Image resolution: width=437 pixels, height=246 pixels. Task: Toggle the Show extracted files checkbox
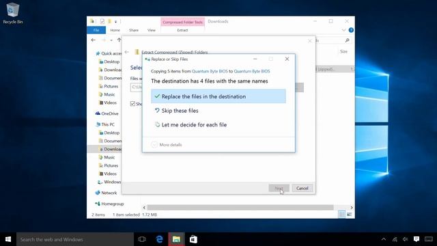132,103
